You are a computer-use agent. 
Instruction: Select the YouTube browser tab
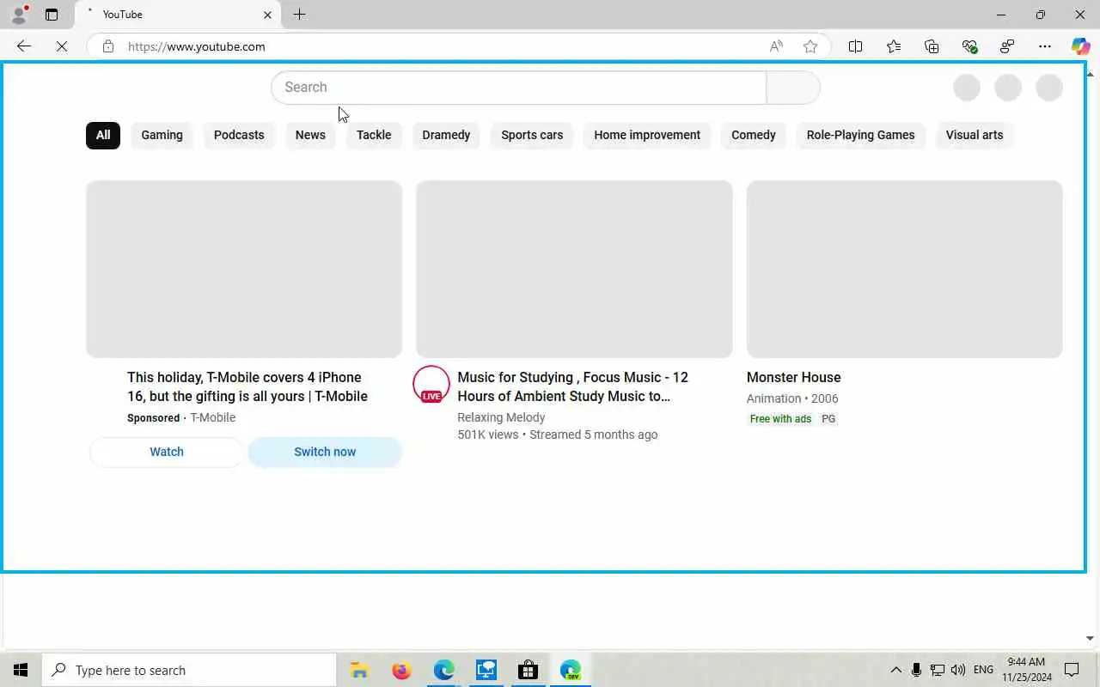pos(178,15)
